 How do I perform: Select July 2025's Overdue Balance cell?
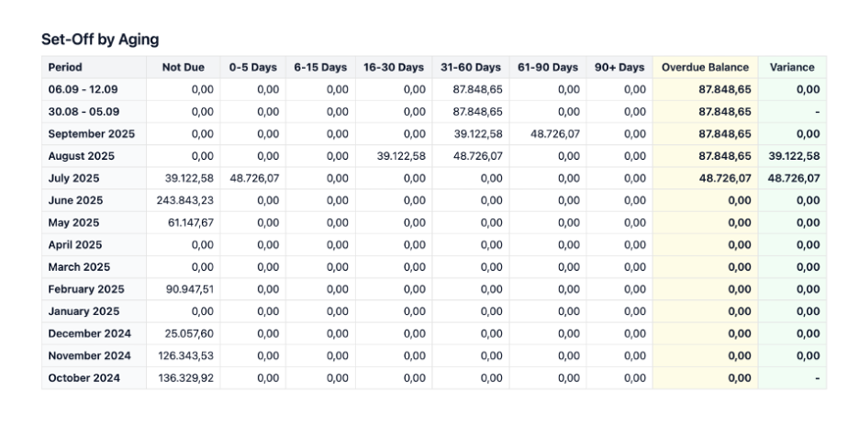pos(725,178)
